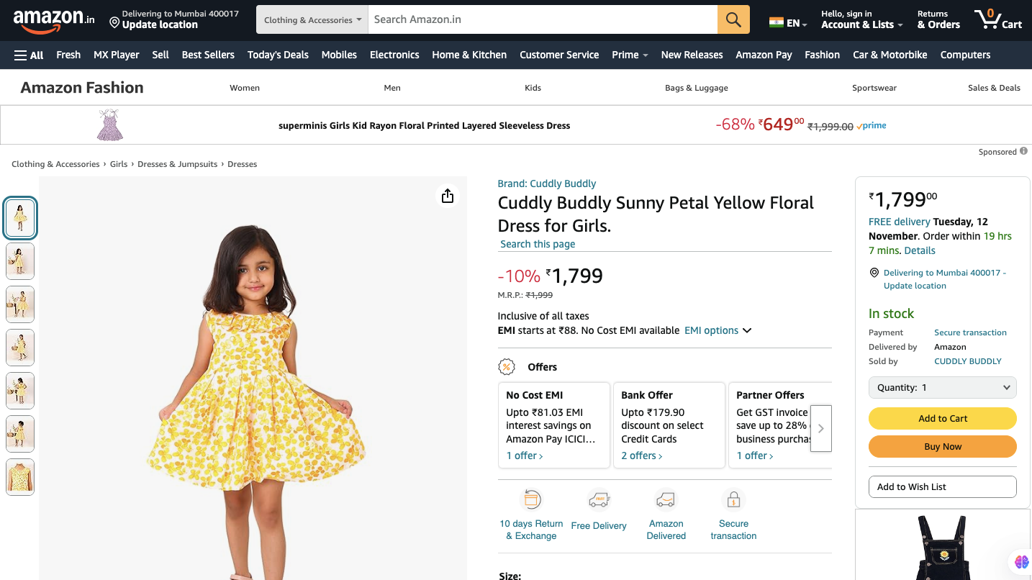Click the 10 days Return & Exchange icon
This screenshot has width=1032, height=580.
(x=531, y=499)
